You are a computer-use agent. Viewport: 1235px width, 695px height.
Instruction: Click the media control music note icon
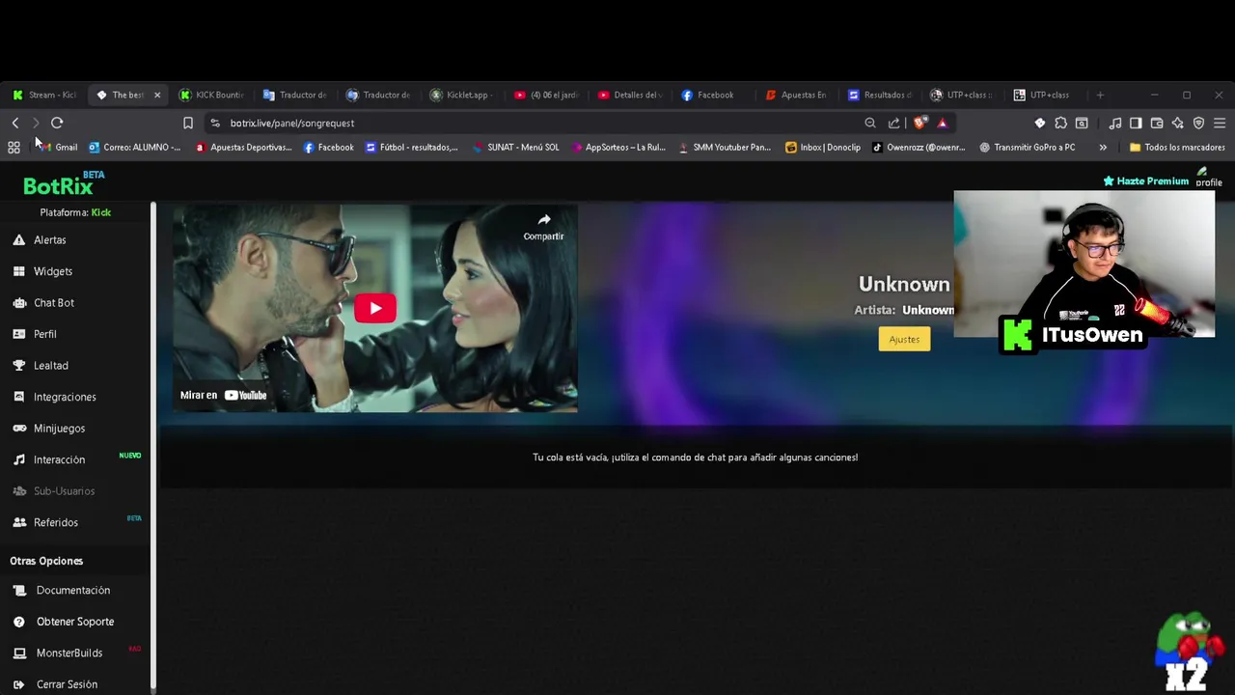pos(1115,123)
